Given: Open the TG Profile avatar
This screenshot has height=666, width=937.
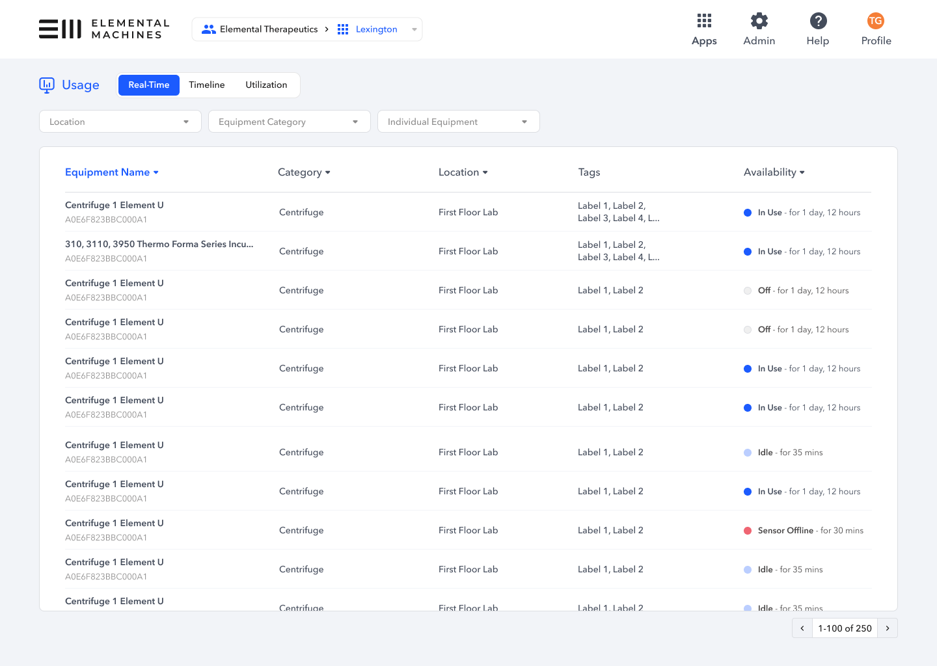Looking at the screenshot, I should (876, 21).
